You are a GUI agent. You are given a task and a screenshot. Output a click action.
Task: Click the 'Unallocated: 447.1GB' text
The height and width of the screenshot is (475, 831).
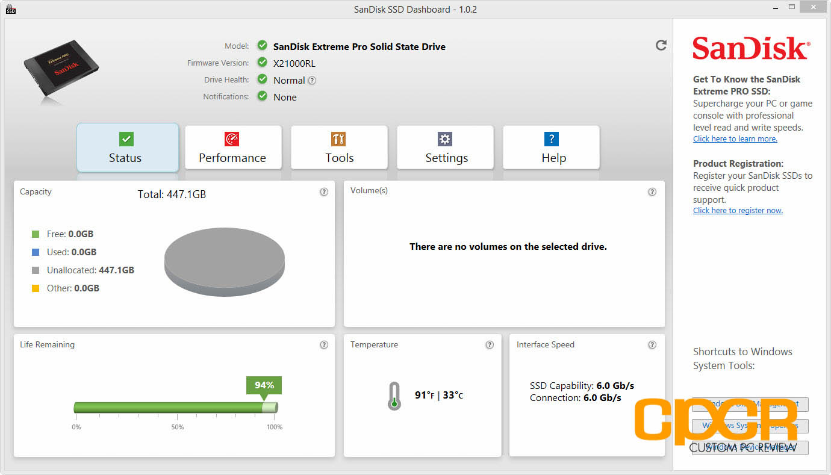point(90,270)
